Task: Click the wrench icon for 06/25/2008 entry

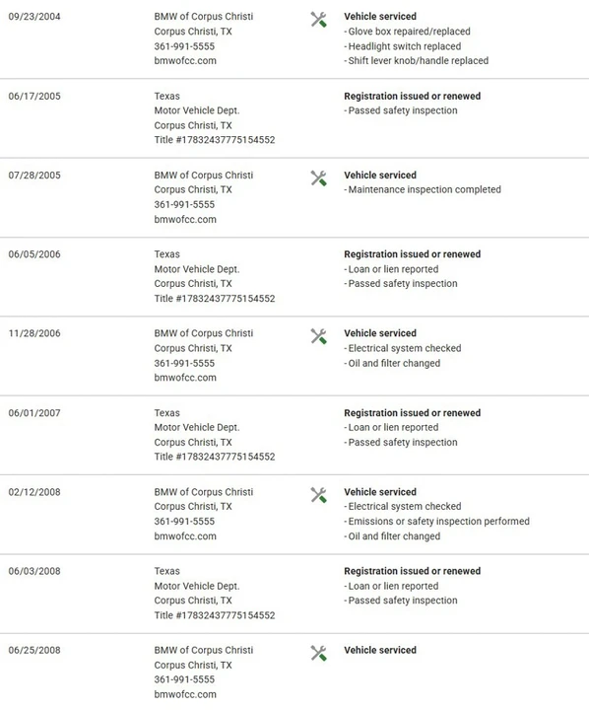Action: pos(318,653)
